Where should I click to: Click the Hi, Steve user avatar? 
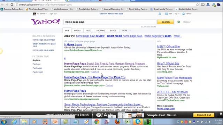[34, 14]
